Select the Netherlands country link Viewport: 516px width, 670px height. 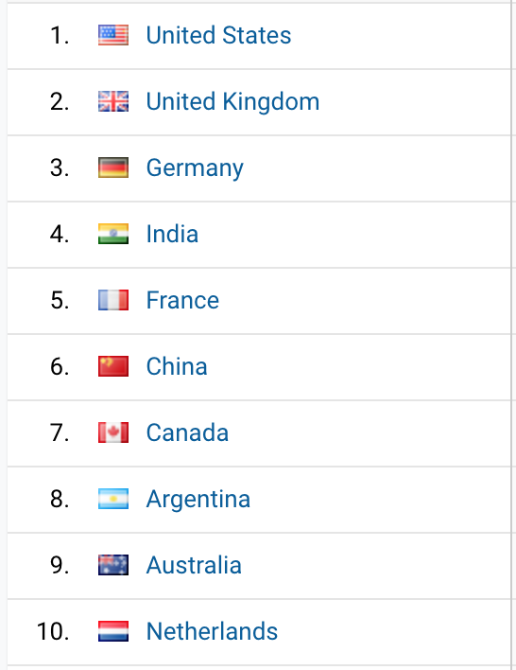212,631
